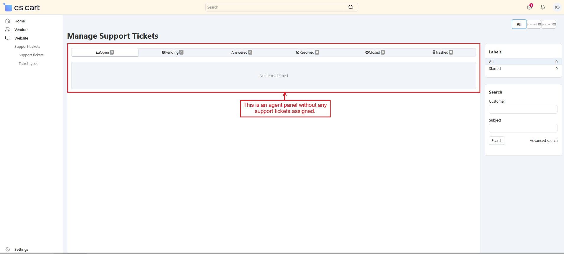Focus the Subject input field
The height and width of the screenshot is (254, 564).
[523, 128]
